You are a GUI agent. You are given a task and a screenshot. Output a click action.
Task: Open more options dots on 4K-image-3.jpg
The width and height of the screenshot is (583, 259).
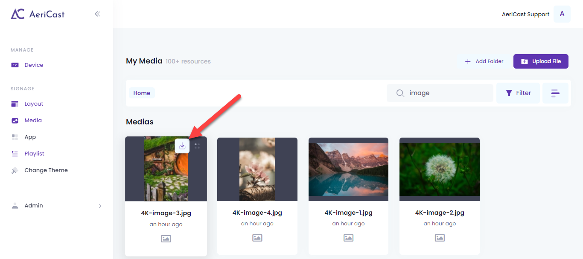pyautogui.click(x=197, y=146)
